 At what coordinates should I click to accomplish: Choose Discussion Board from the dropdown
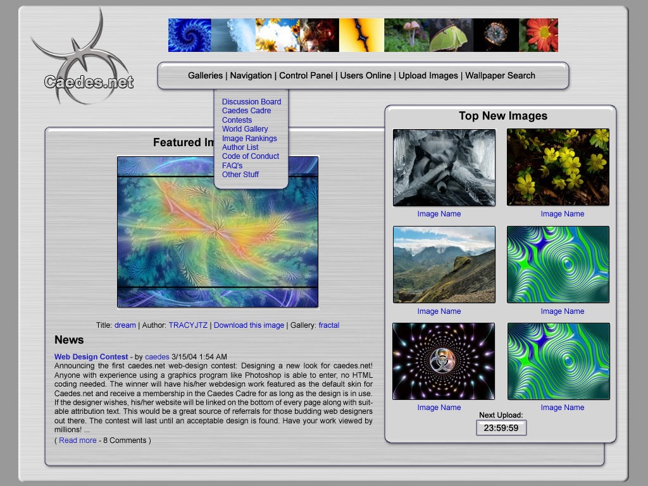tap(251, 102)
